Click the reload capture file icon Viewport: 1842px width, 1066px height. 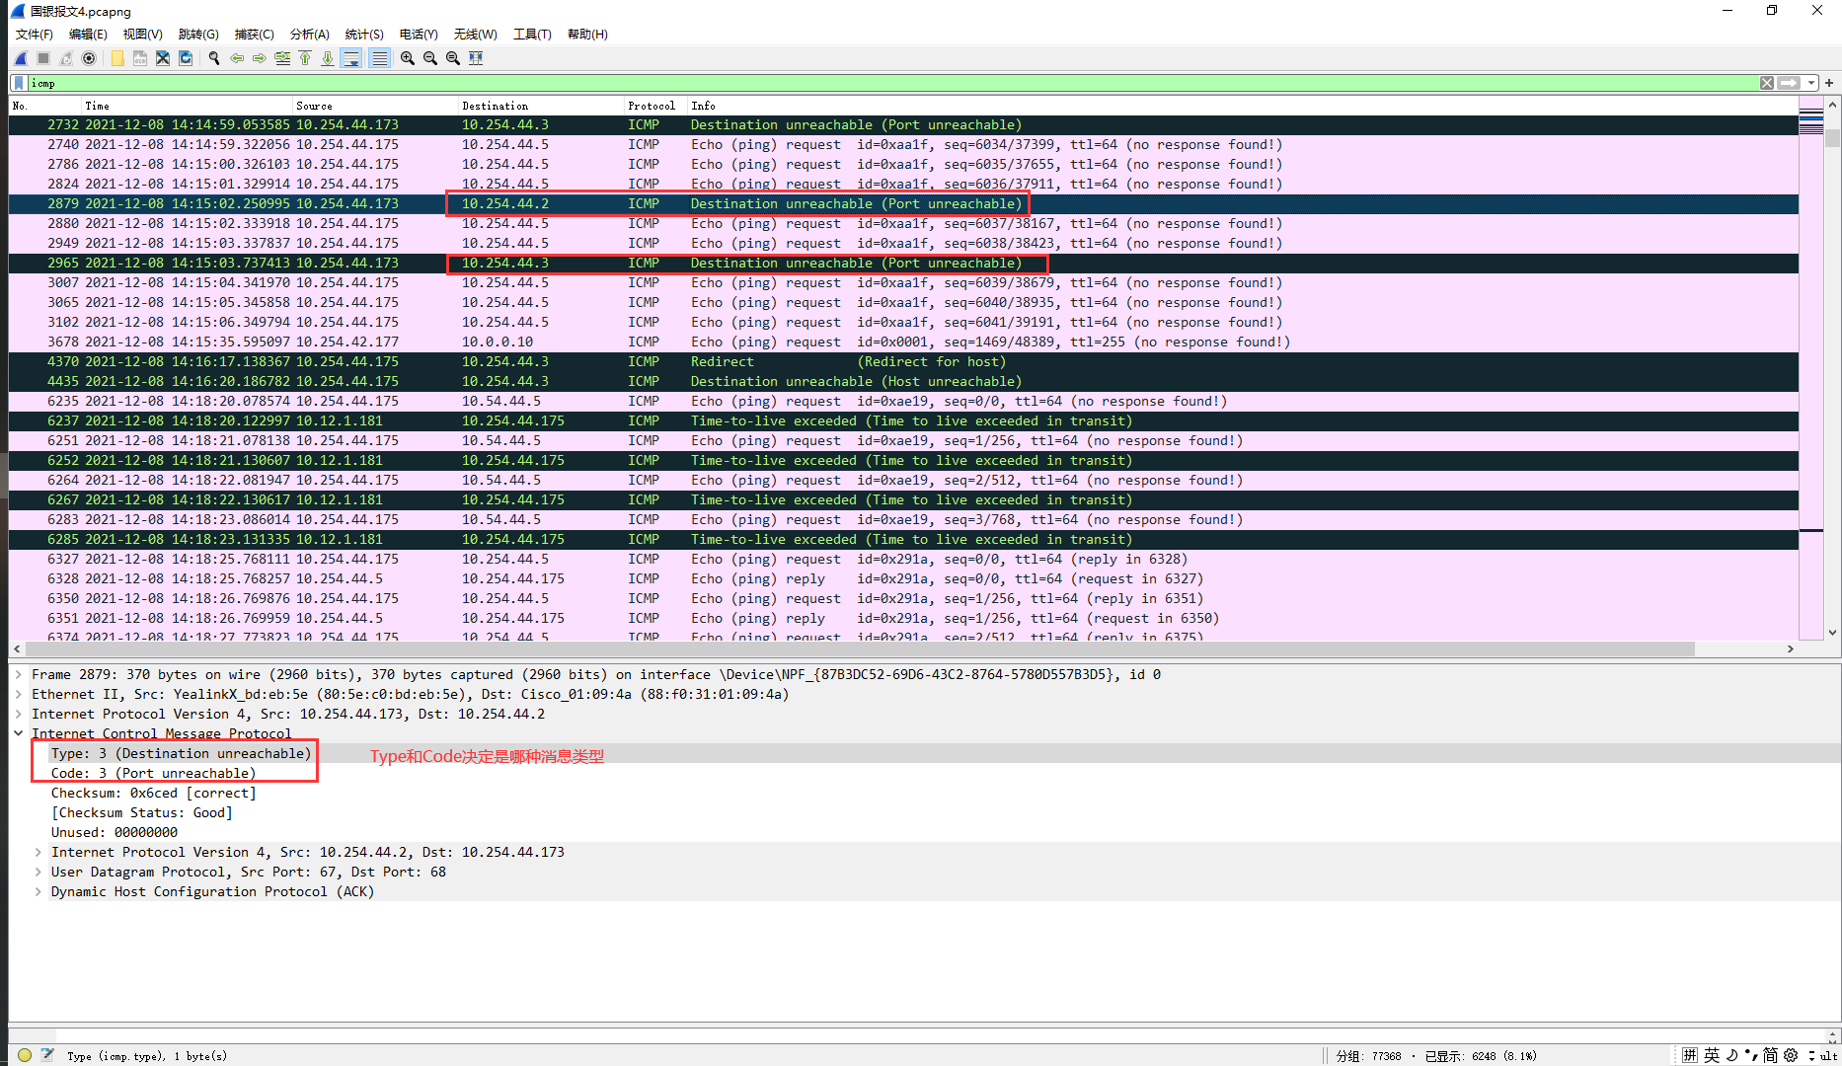(186, 58)
